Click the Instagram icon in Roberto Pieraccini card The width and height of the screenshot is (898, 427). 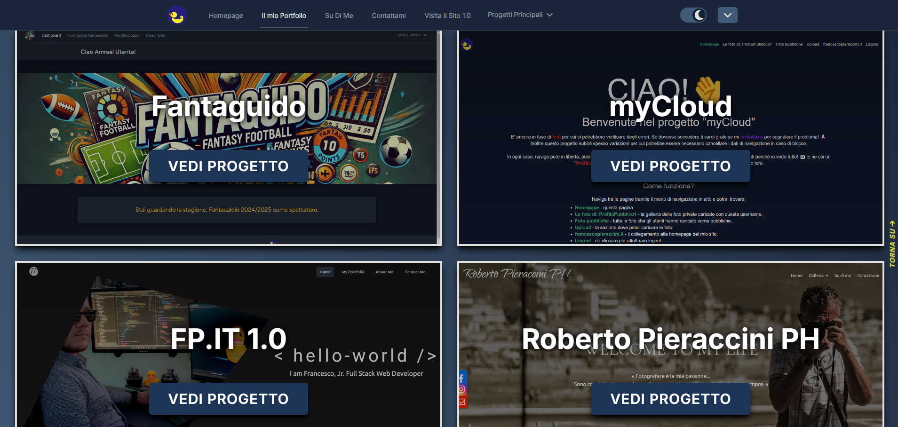coord(462,389)
